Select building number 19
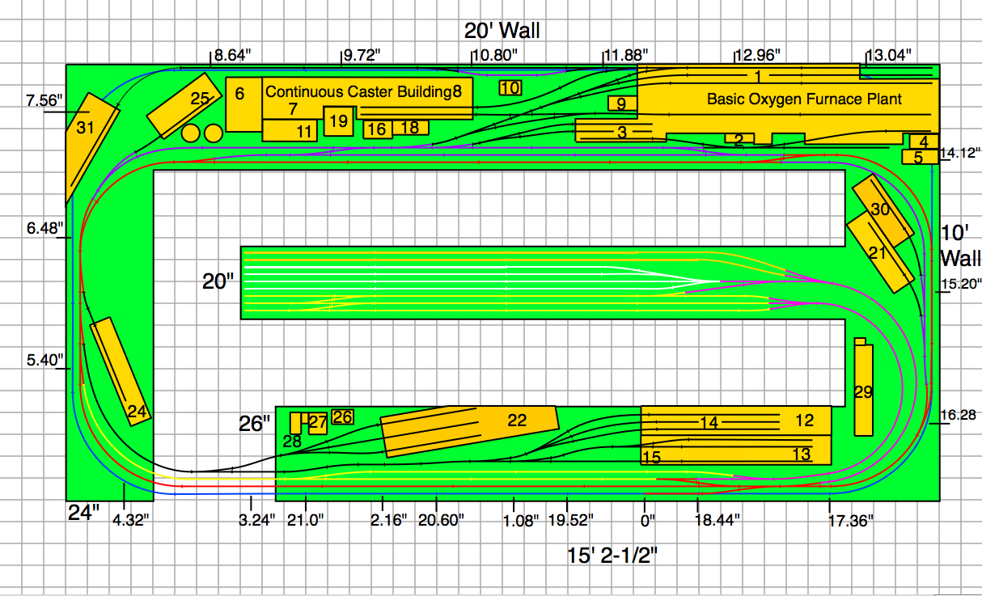The width and height of the screenshot is (982, 596). click(339, 121)
